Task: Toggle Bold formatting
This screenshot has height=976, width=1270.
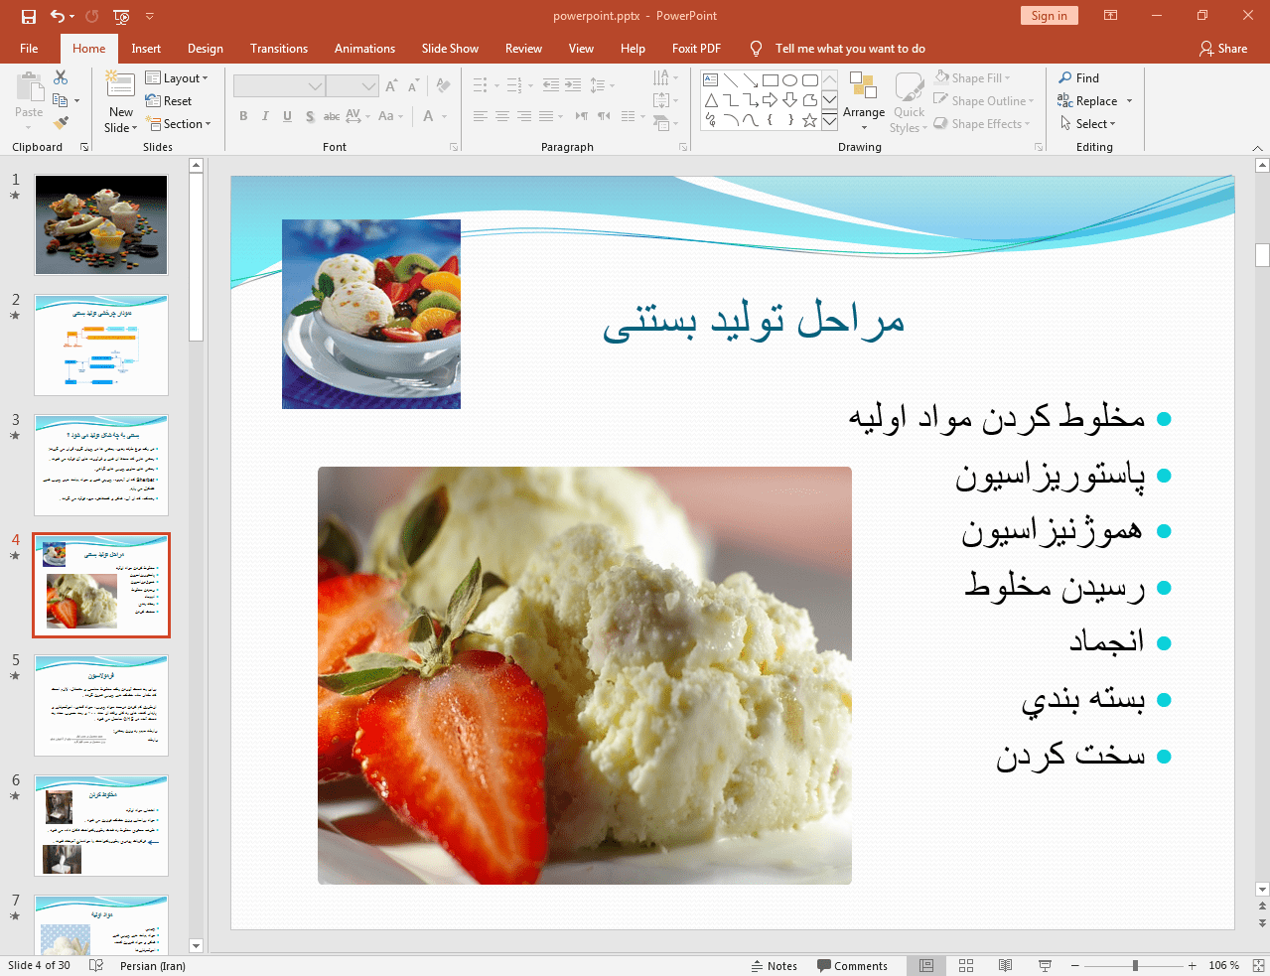Action: [243, 116]
